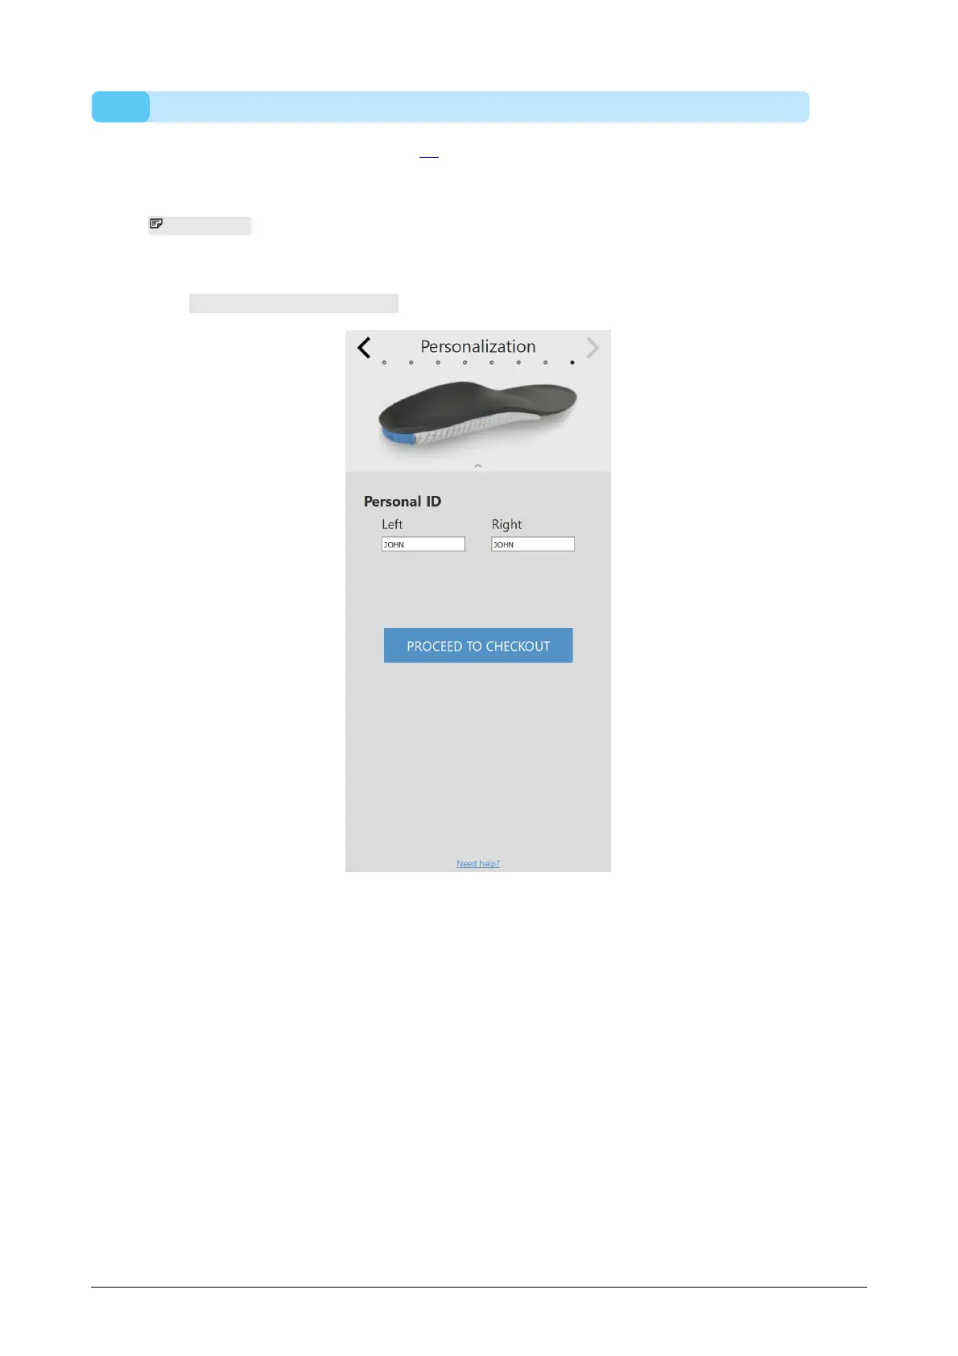
Task: Open the Need help? link
Action: [x=478, y=863]
